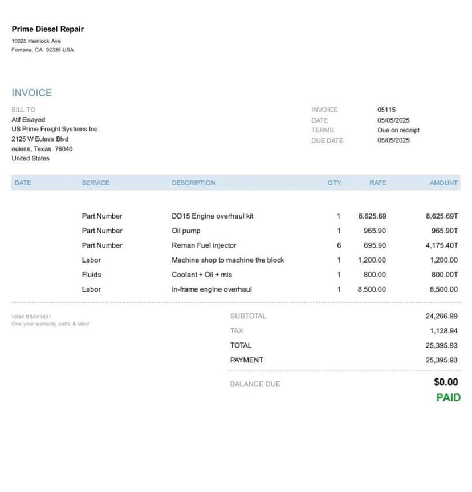This screenshot has width=472, height=492.
Task: Select Machine shop to machine the block
Action: [228, 260]
